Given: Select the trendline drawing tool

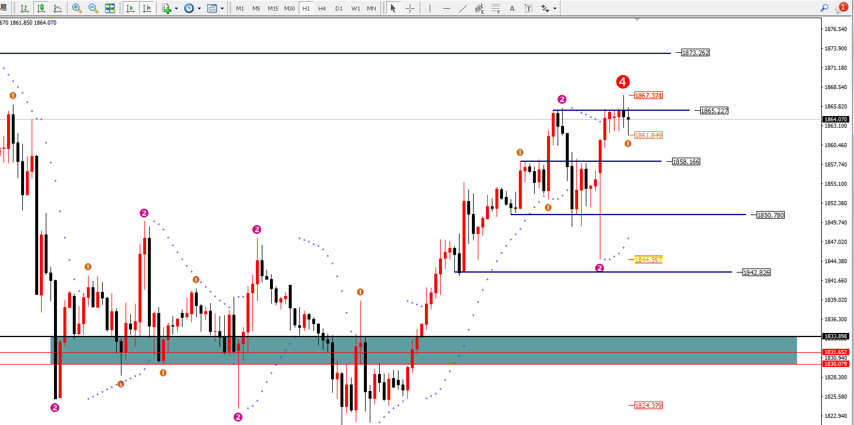Looking at the screenshot, I should click(463, 8).
